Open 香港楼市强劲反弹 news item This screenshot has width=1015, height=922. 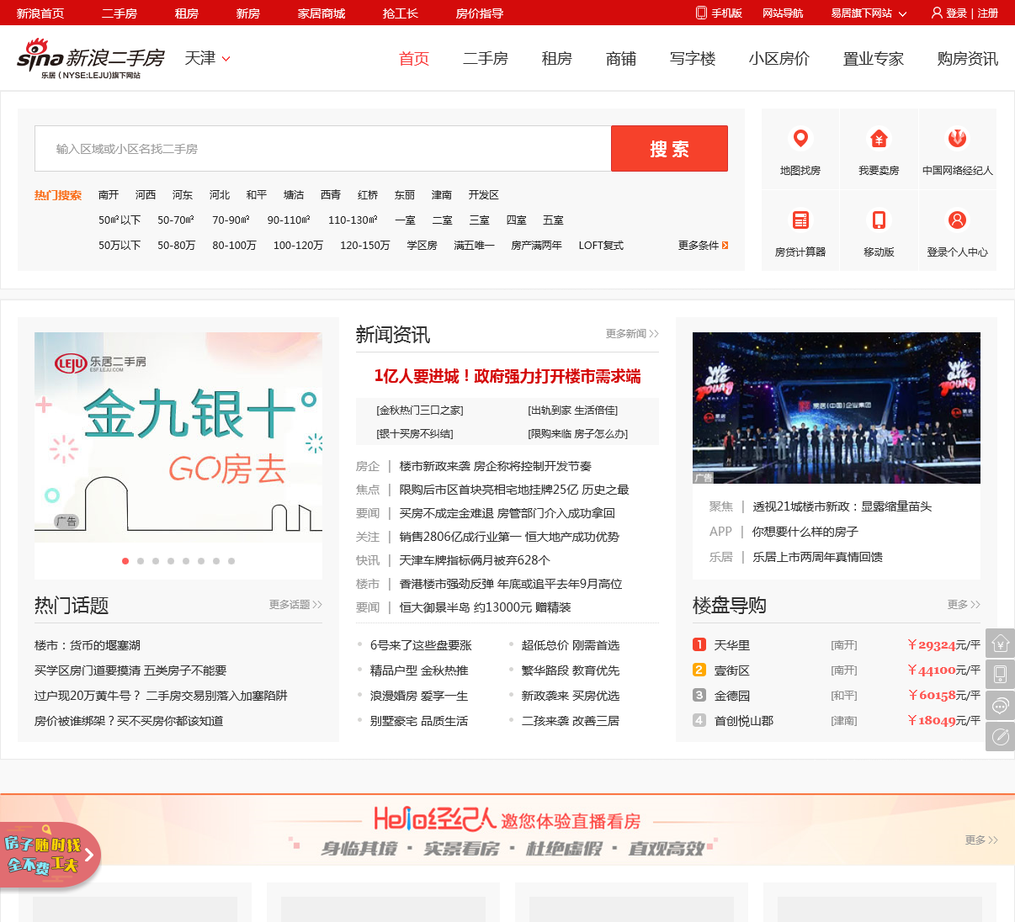(511, 584)
